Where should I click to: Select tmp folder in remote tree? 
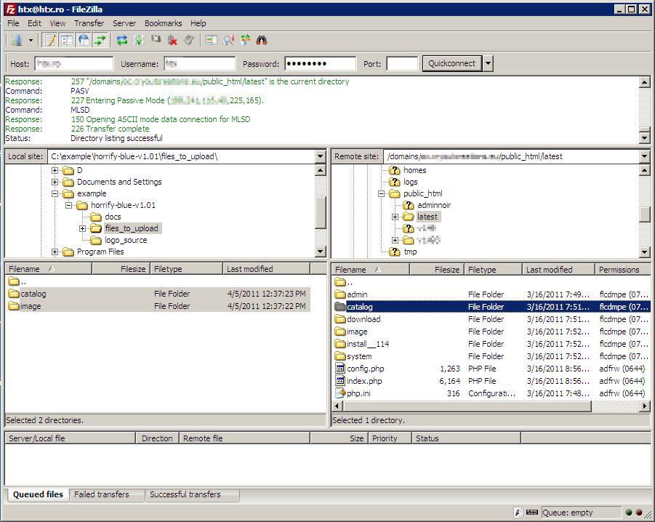pyautogui.click(x=410, y=252)
